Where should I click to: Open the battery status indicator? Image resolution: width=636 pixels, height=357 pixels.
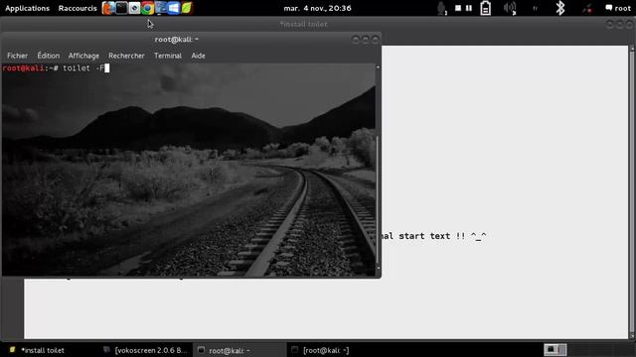click(486, 8)
